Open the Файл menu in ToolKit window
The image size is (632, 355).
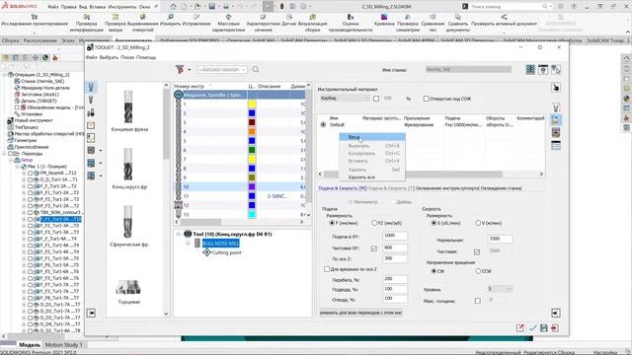click(92, 57)
